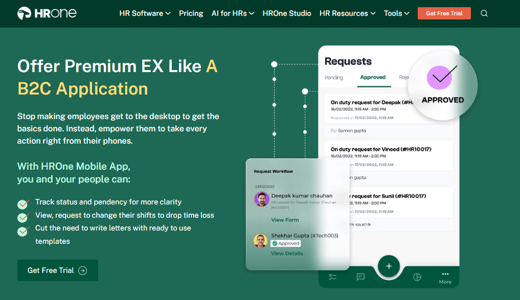
Task: Tap the plus button in phone mockup
Action: [389, 266]
